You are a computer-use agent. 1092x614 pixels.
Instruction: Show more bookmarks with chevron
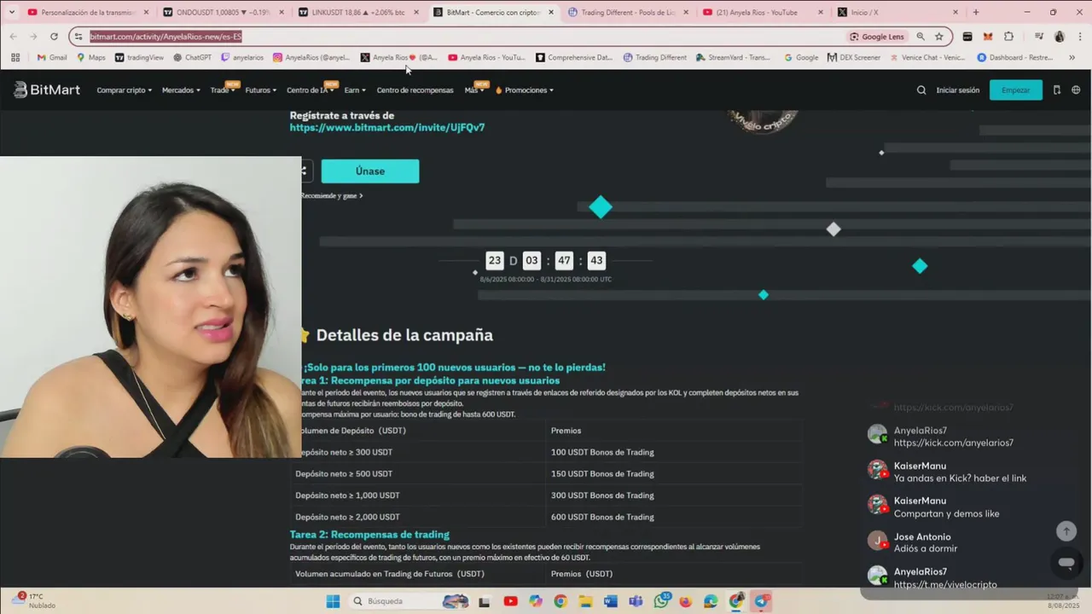(x=1072, y=57)
